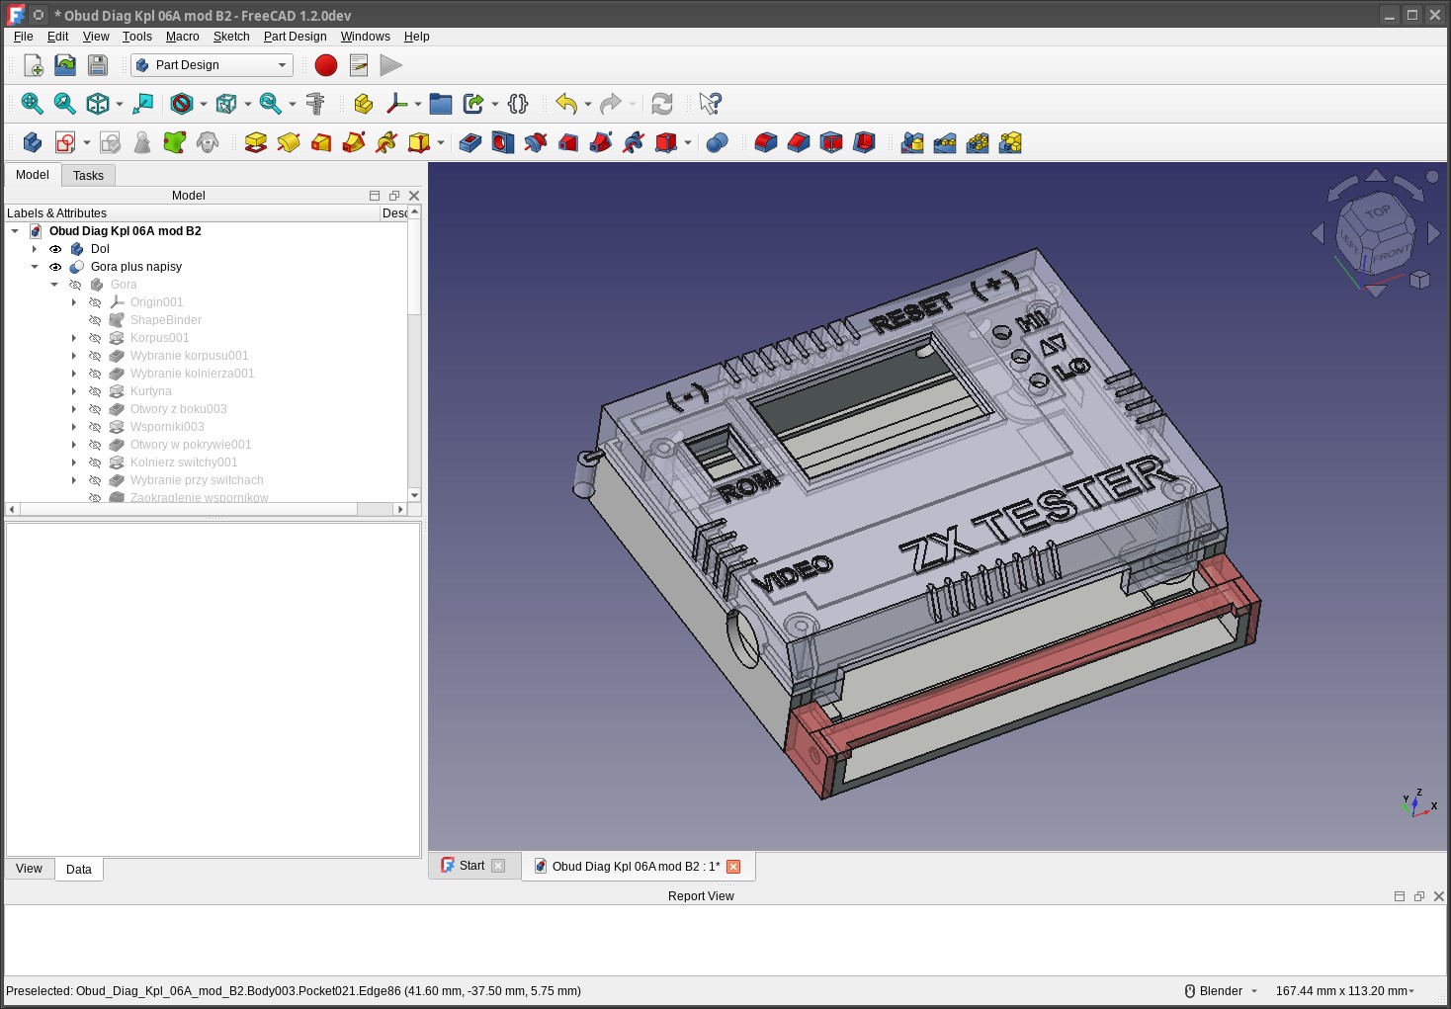
Task: Click the Fillet tool icon
Action: [x=766, y=143]
